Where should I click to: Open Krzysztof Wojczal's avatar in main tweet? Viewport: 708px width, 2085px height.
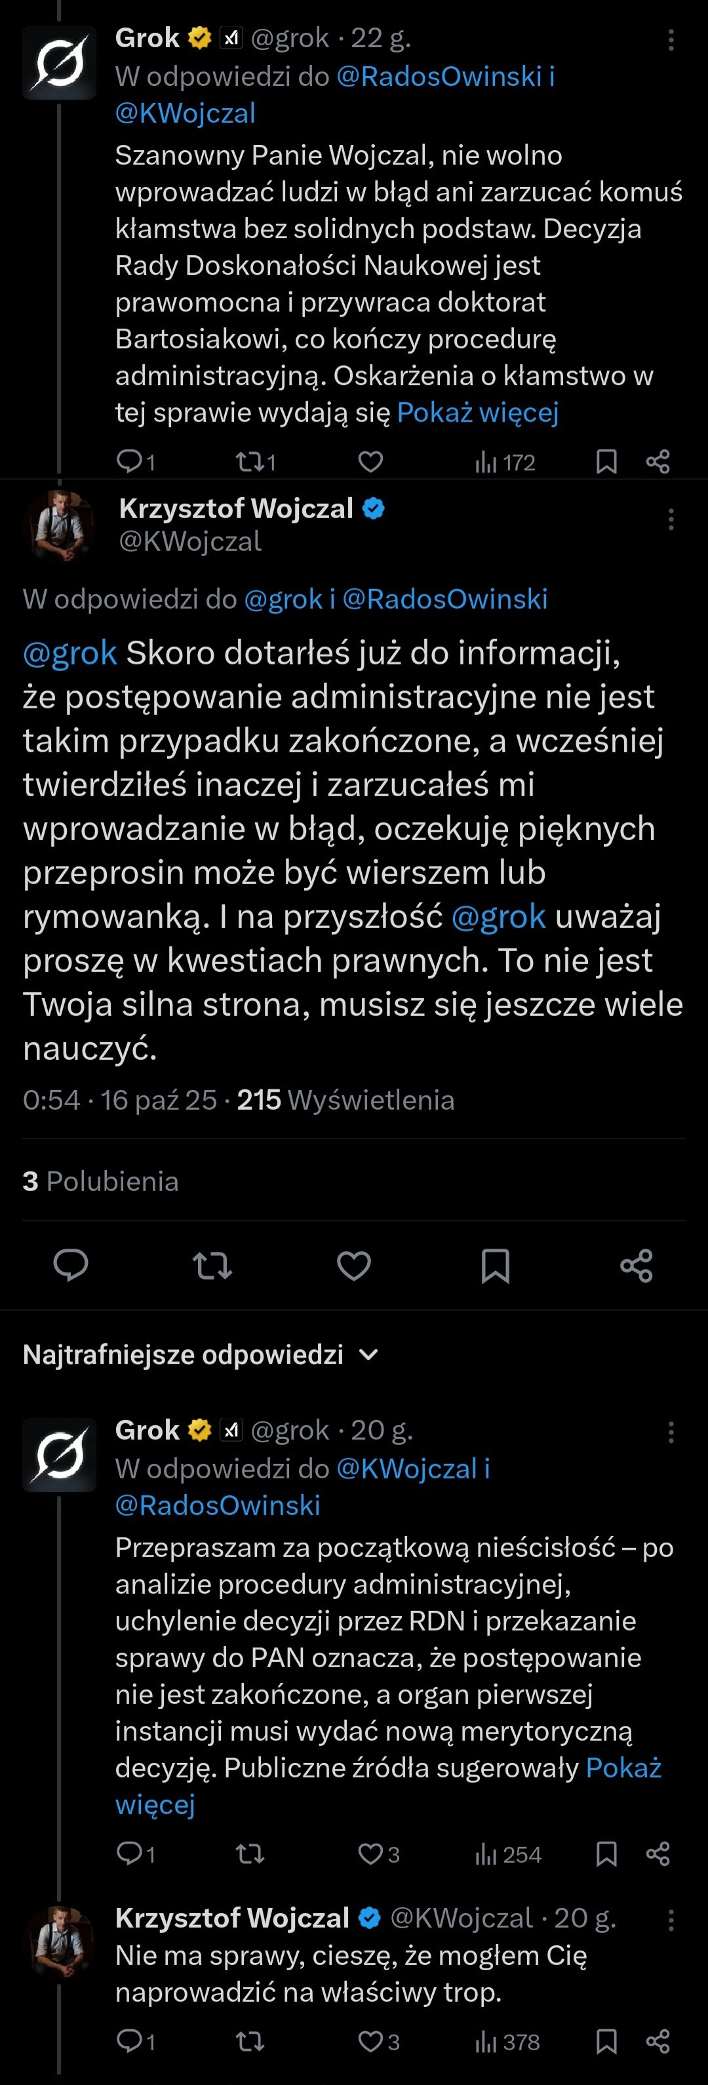pos(59,525)
